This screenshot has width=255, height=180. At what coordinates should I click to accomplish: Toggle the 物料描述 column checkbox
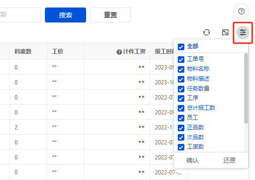(181, 79)
